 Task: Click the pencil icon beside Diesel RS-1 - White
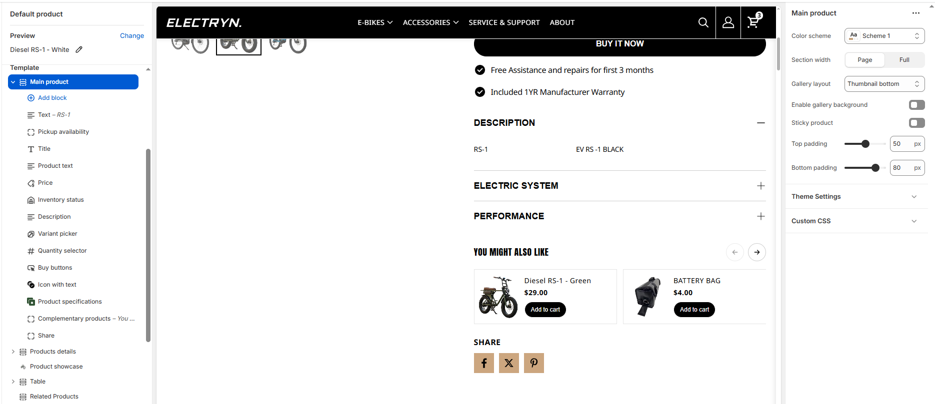click(79, 49)
